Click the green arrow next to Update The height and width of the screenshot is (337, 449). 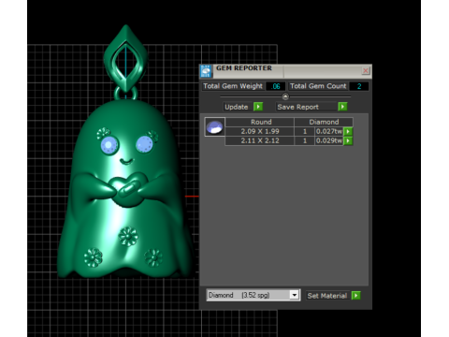click(258, 107)
